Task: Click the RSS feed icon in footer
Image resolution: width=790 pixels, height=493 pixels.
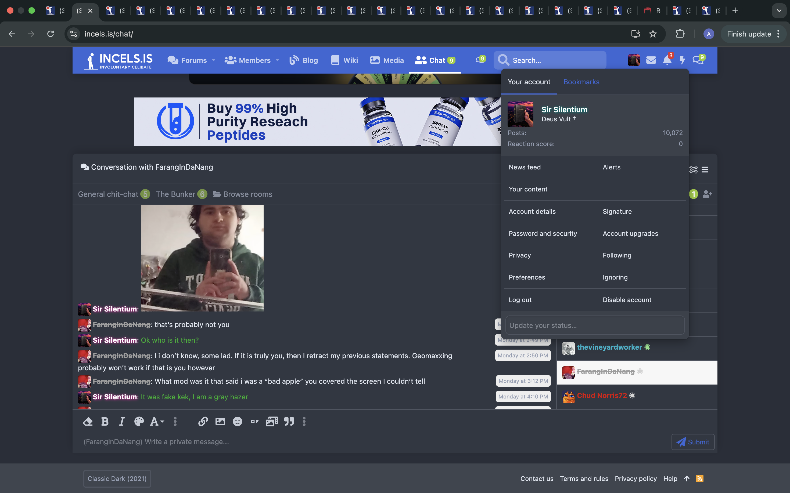Action: 700,478
